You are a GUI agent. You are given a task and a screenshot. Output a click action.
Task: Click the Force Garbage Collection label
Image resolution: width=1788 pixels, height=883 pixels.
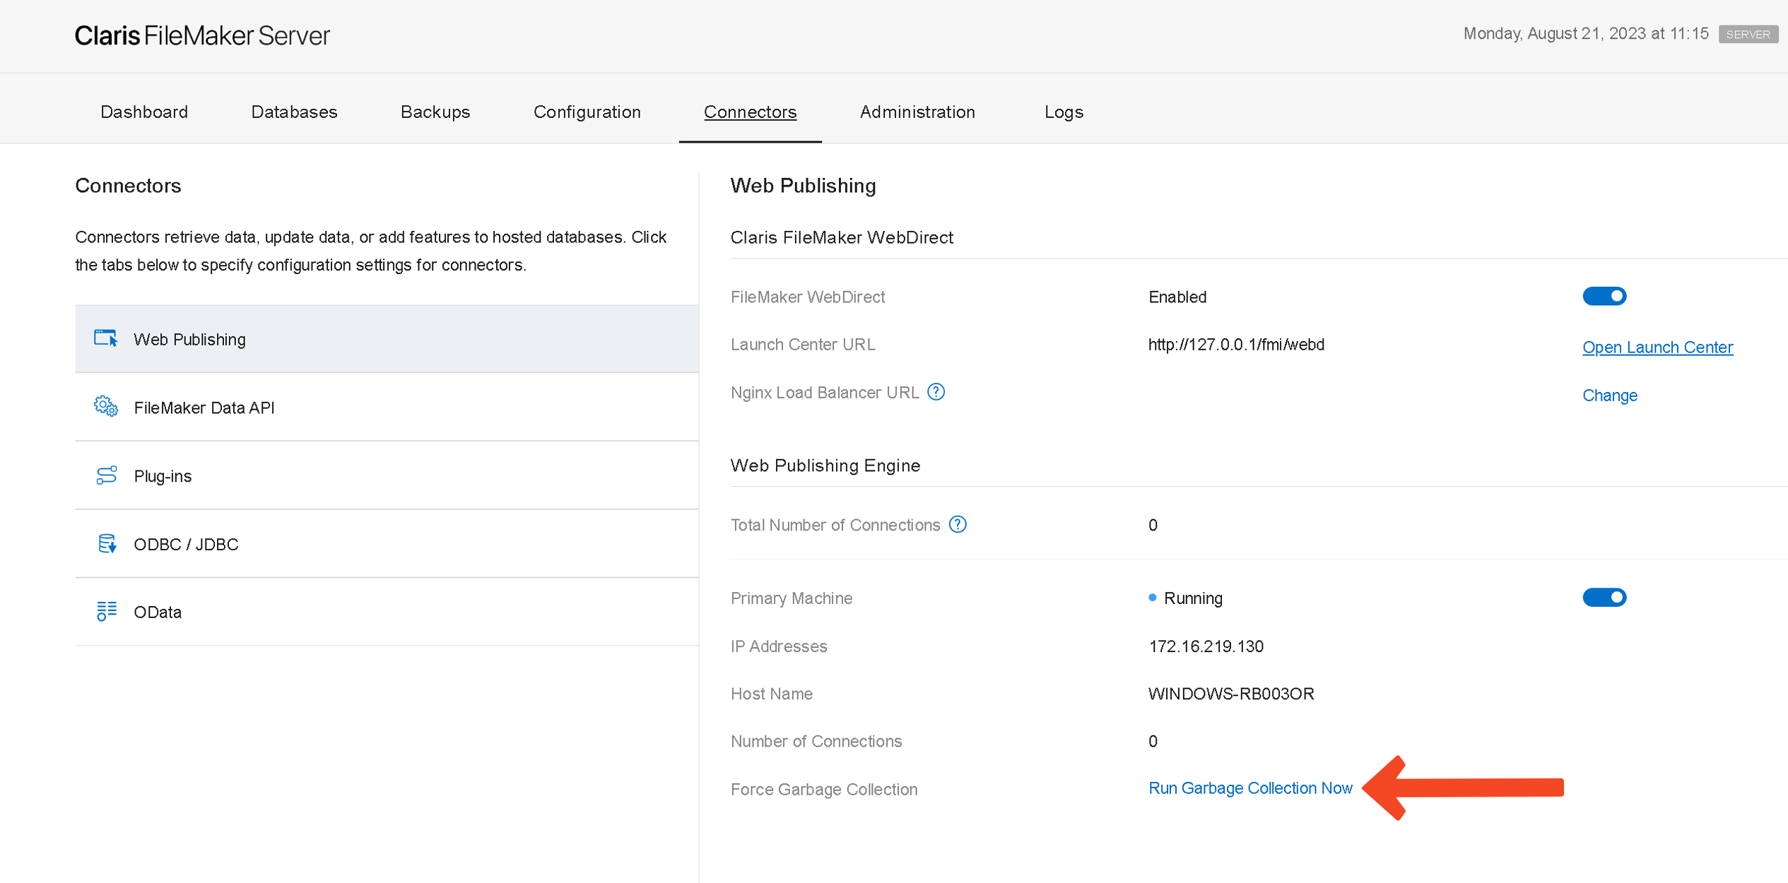(823, 789)
